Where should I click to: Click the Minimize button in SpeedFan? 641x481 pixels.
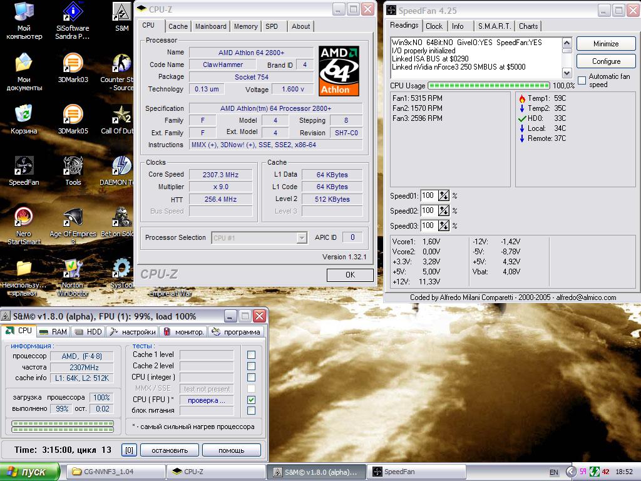[606, 44]
